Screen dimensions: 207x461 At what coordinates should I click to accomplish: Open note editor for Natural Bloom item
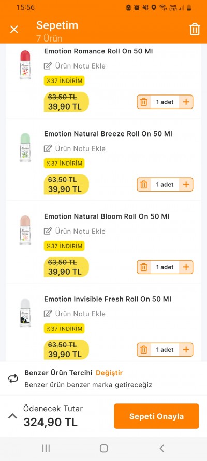[x=75, y=231]
